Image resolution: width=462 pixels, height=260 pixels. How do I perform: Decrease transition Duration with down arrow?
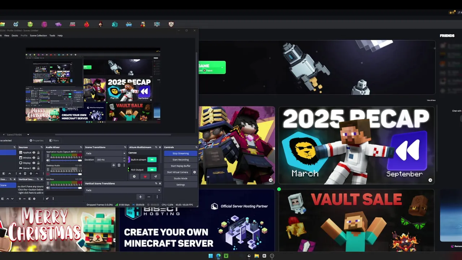pyautogui.click(x=124, y=161)
